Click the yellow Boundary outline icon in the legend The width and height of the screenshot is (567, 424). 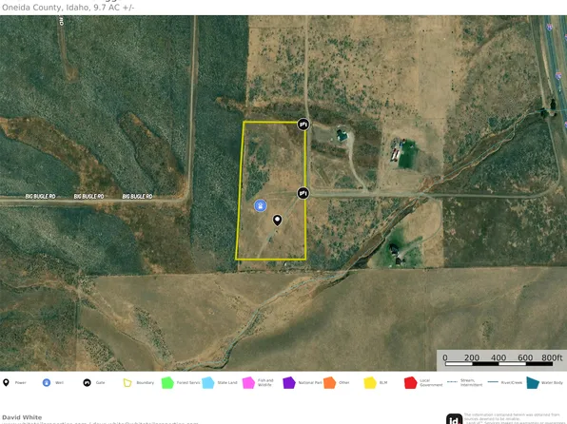pyautogui.click(x=127, y=382)
